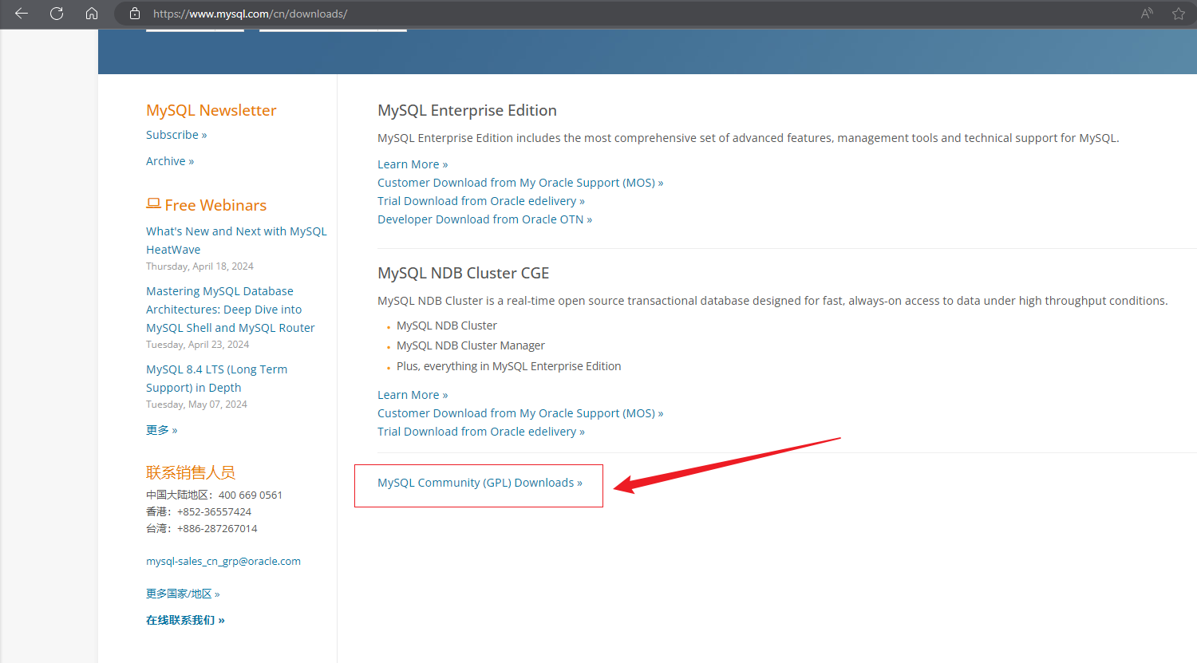Click the MySQL Enterprise Edition heading

click(x=467, y=110)
